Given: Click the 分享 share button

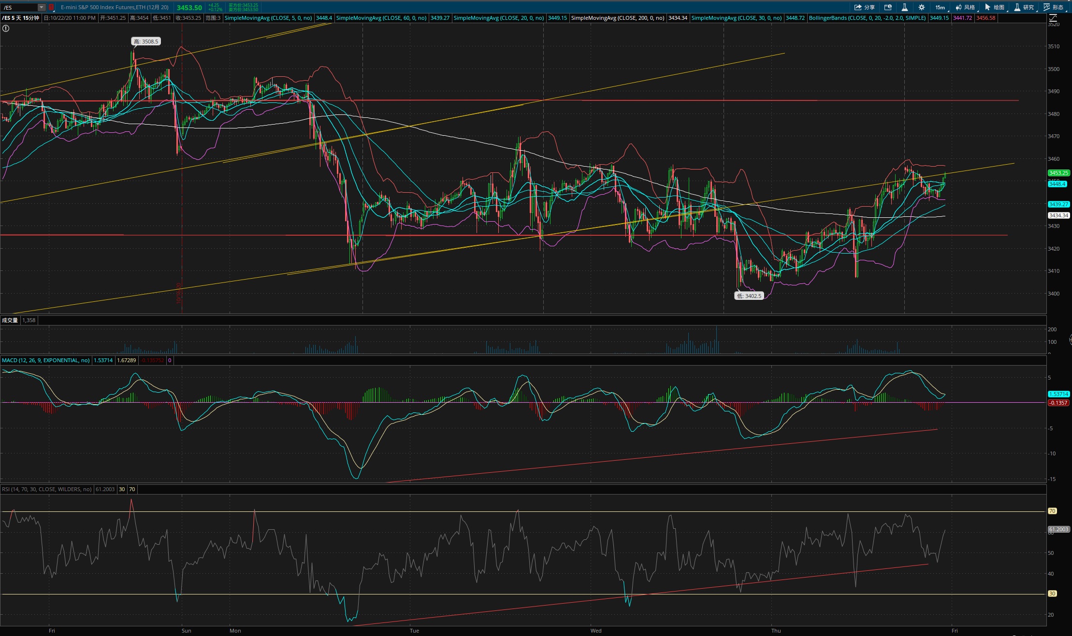Looking at the screenshot, I should [x=865, y=7].
